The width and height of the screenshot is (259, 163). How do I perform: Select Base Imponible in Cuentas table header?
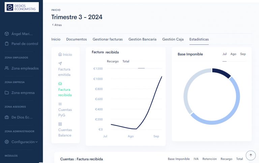(x=179, y=159)
